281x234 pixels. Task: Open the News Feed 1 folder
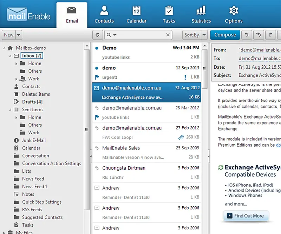[x=34, y=187]
